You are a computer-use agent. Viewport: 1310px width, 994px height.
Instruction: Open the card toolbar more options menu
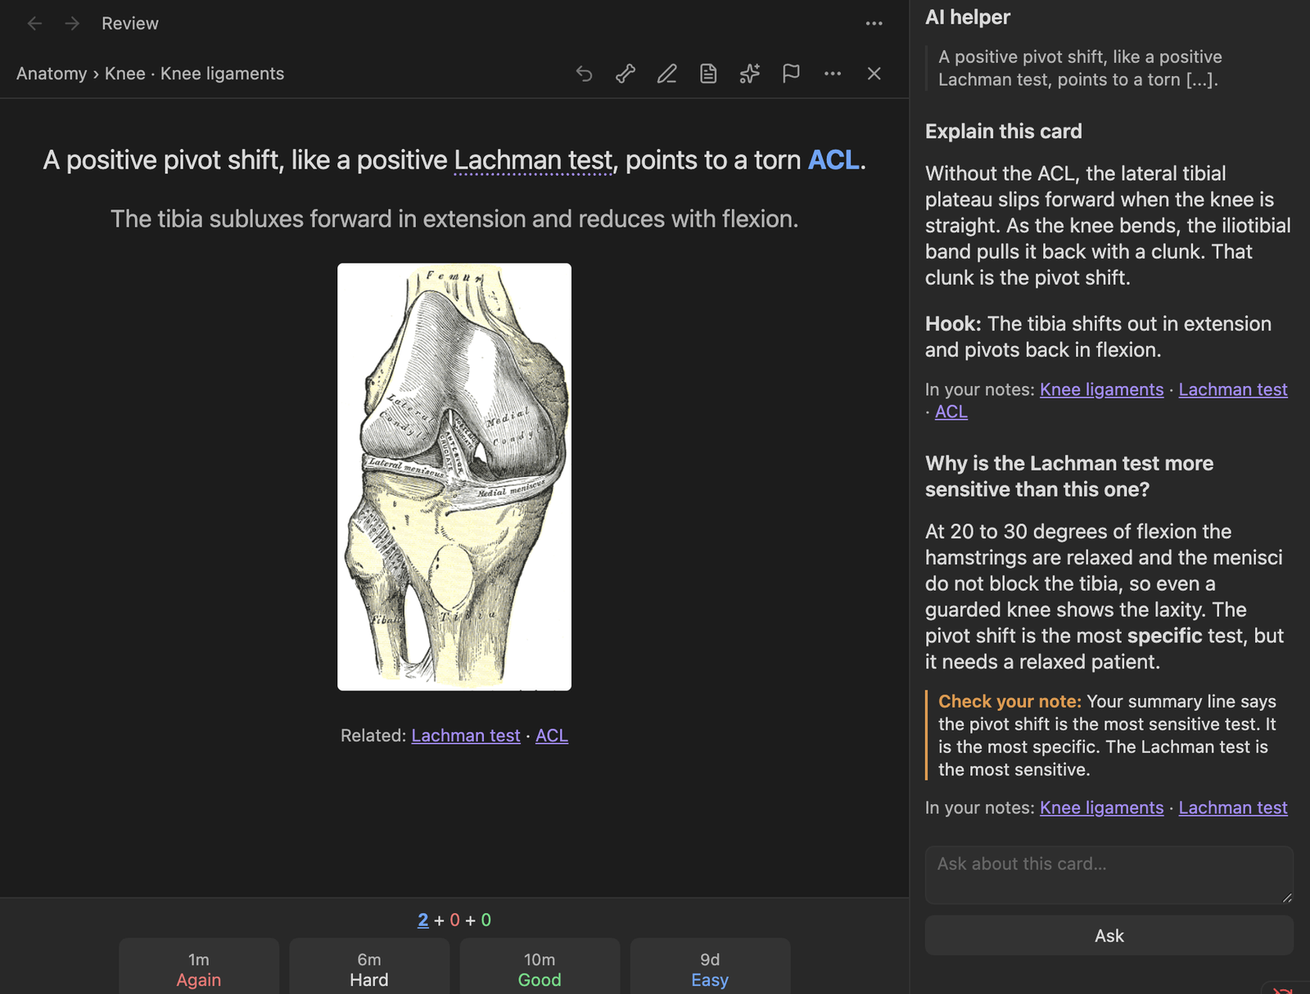833,74
